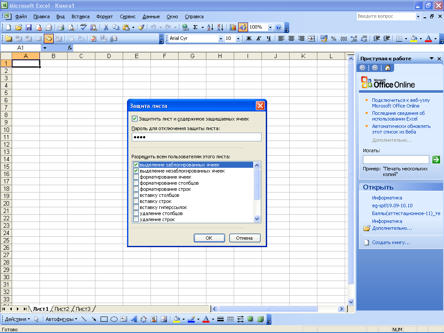Viewport: 444px width, 333px height.
Task: Save the workbook with floppy disk icon
Action: [x=29, y=27]
